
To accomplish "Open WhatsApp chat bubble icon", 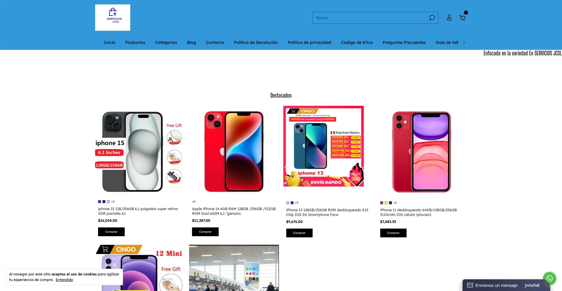I will pos(549,278).
